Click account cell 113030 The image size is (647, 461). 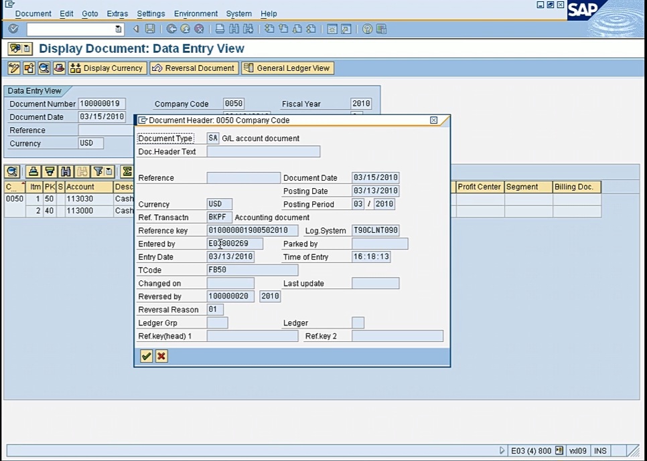pos(88,199)
